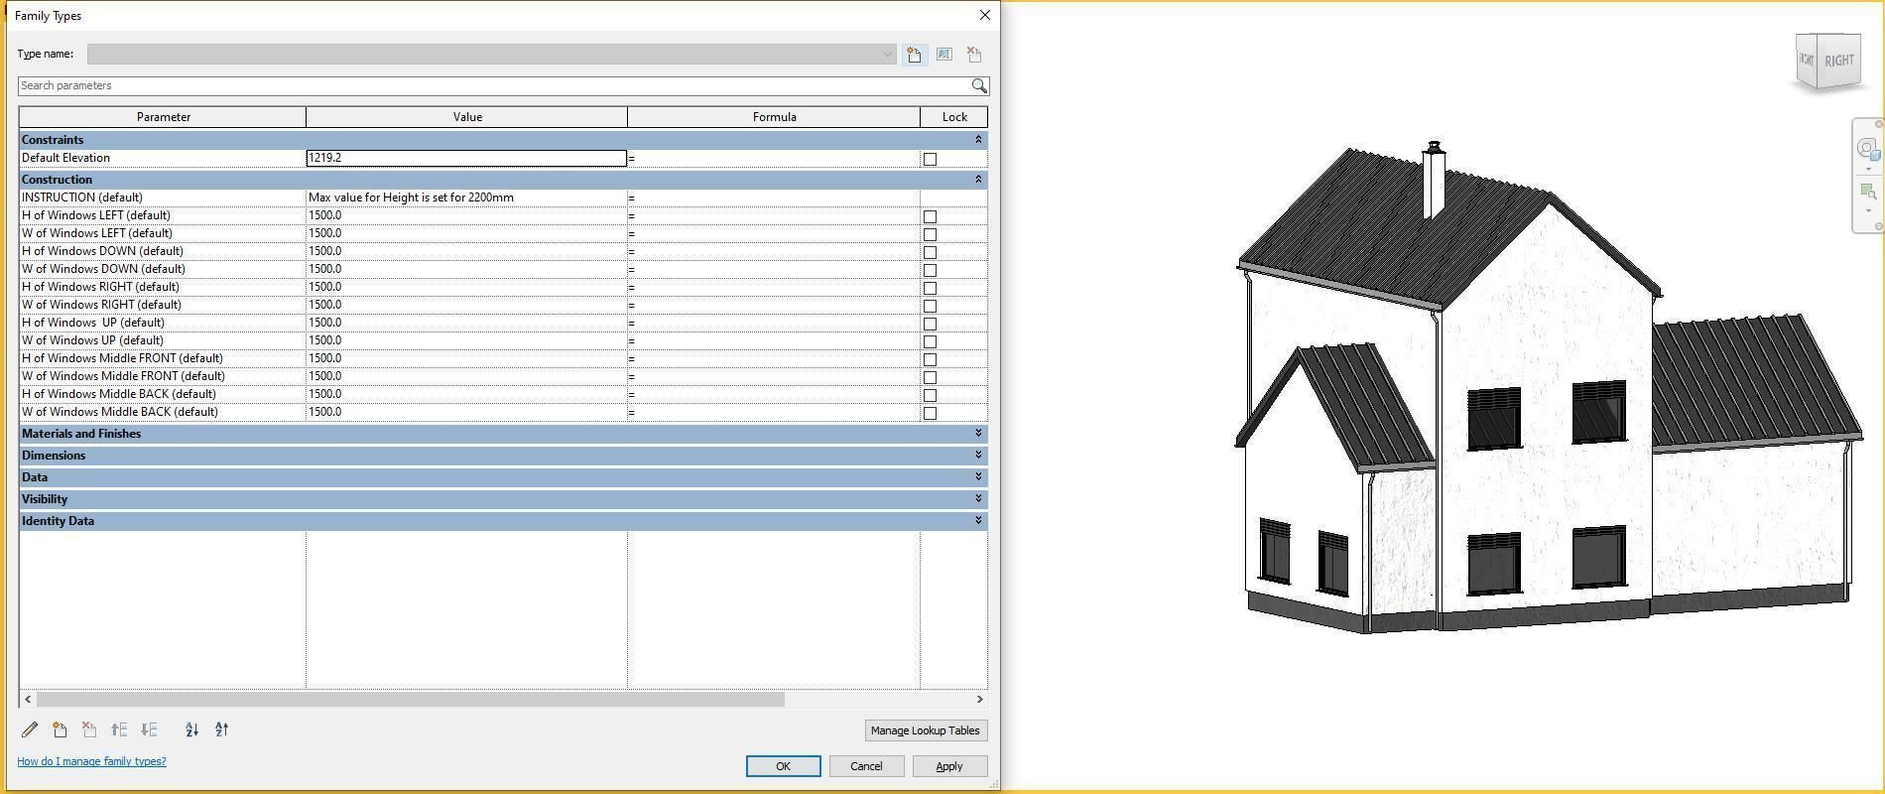The width and height of the screenshot is (1885, 794).
Task: Sort parameters in descending order
Action: [x=221, y=729]
